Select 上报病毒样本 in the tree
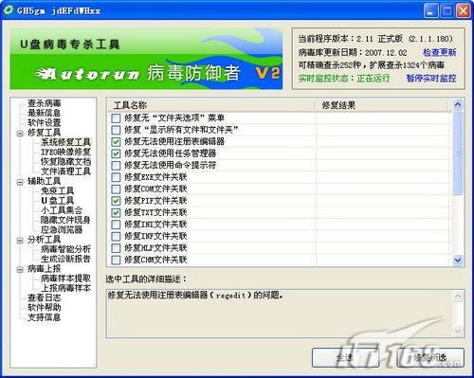Screen dimensions: 474x378 (x=65, y=288)
